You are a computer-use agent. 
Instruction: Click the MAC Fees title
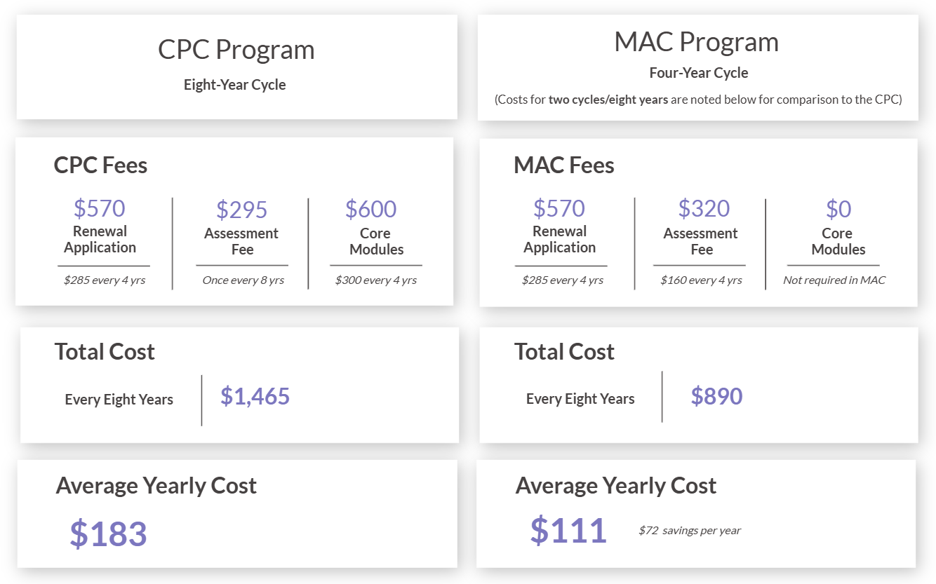click(x=563, y=165)
